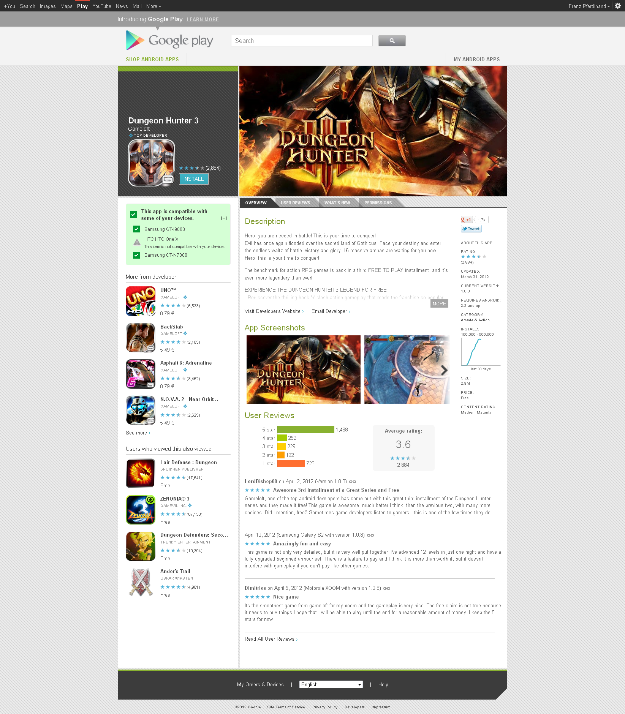Click the magnifier search button

[392, 41]
